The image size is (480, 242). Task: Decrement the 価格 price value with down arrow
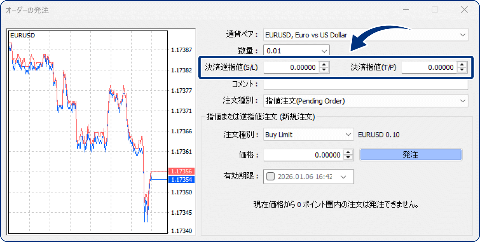point(348,157)
